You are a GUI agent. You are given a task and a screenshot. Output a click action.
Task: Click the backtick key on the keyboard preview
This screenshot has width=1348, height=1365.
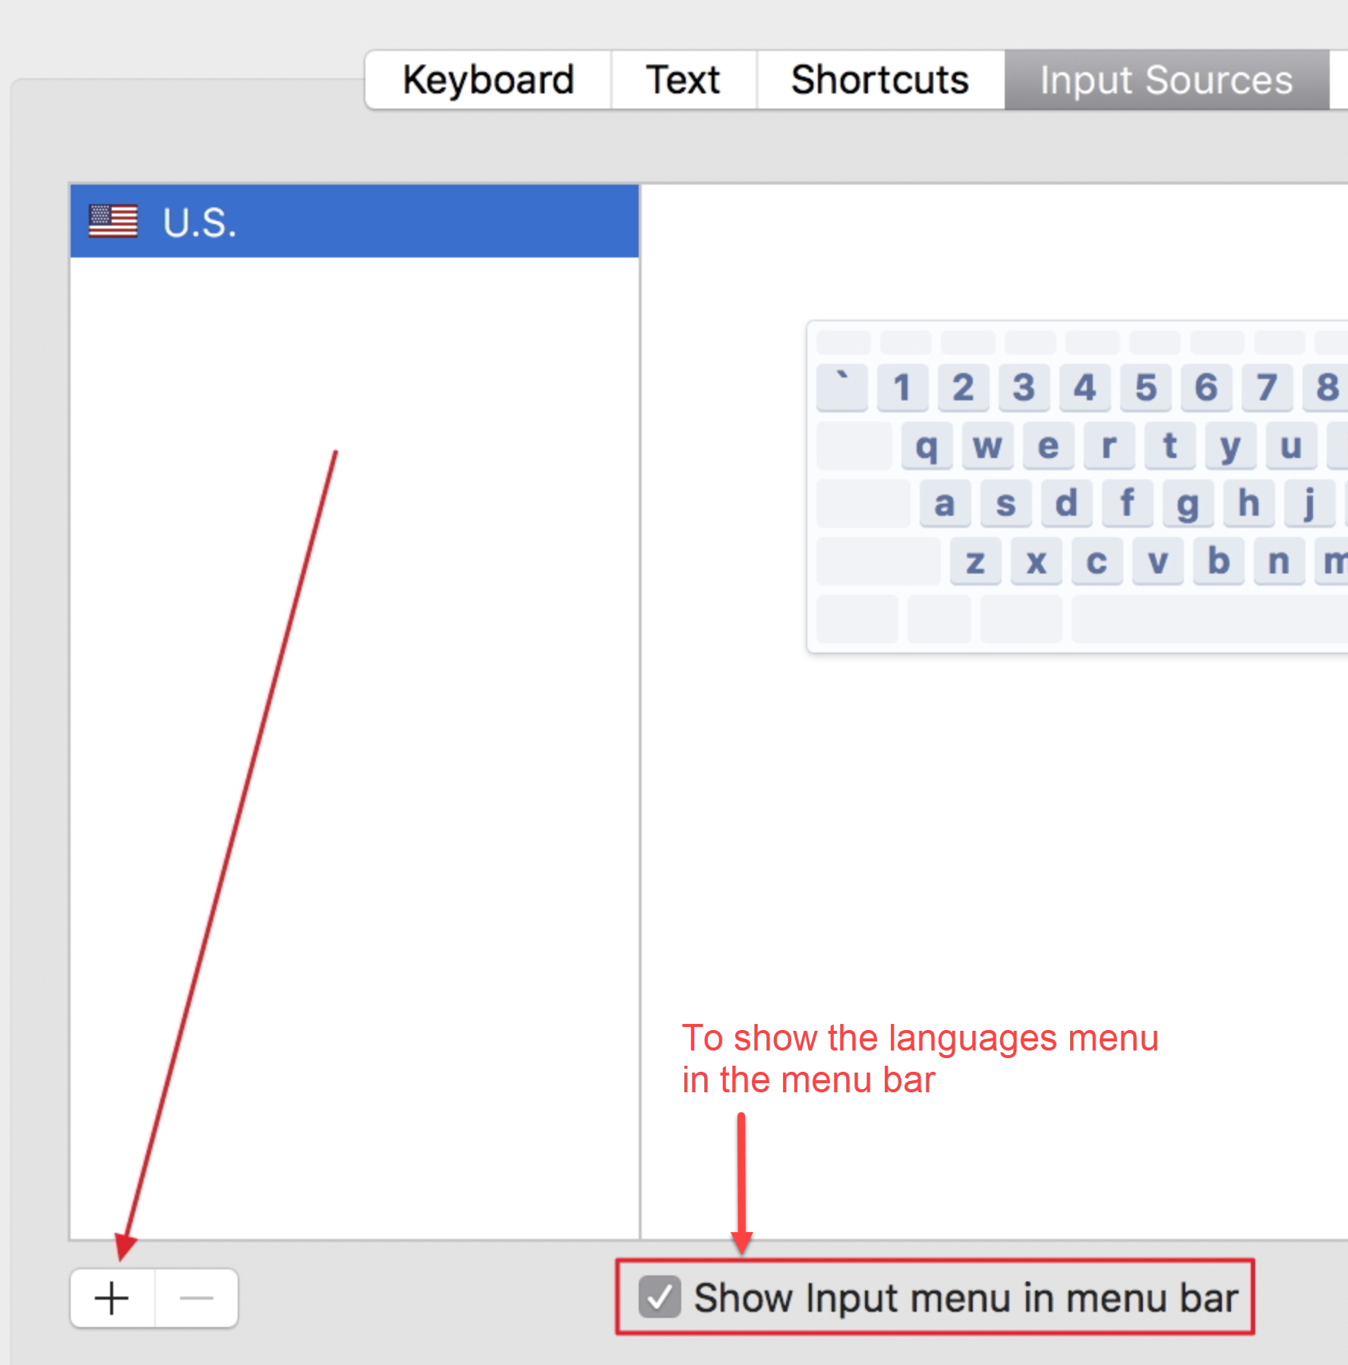pyautogui.click(x=841, y=388)
